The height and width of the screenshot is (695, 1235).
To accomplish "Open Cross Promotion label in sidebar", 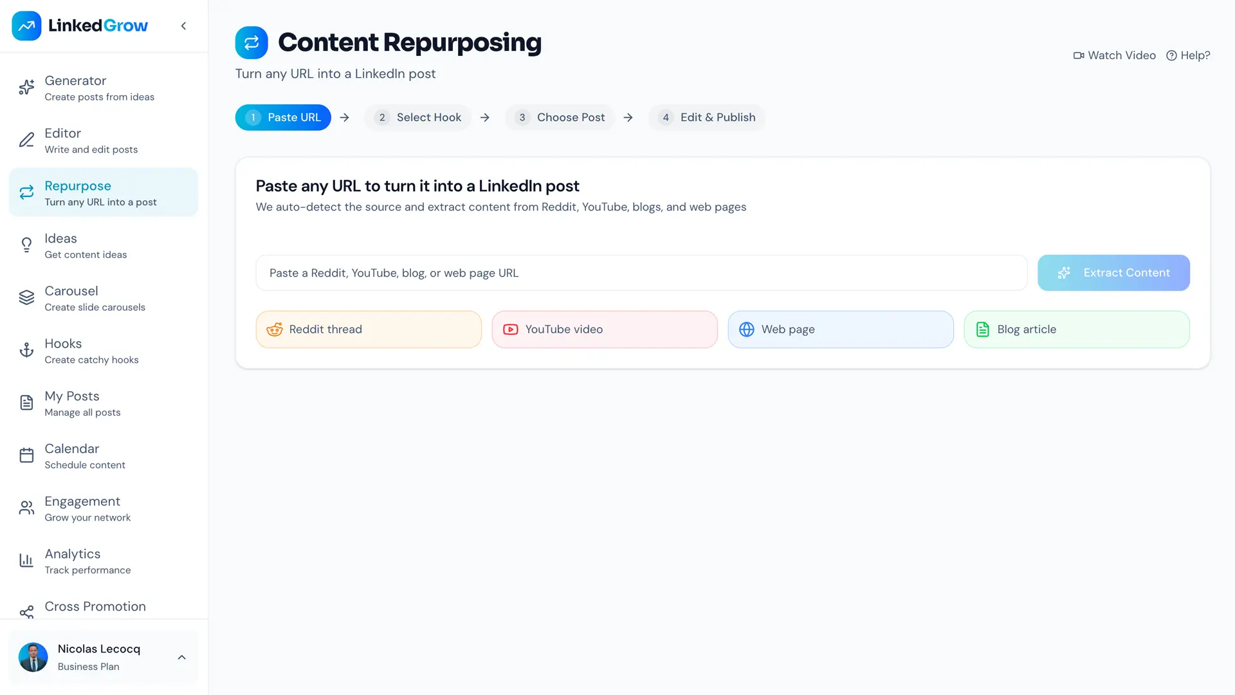I will 95,606.
